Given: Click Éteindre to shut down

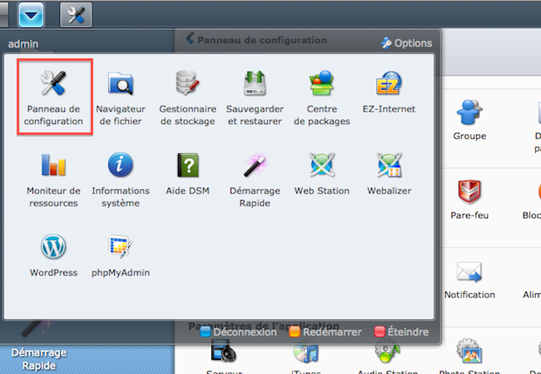Looking at the screenshot, I should tap(402, 332).
